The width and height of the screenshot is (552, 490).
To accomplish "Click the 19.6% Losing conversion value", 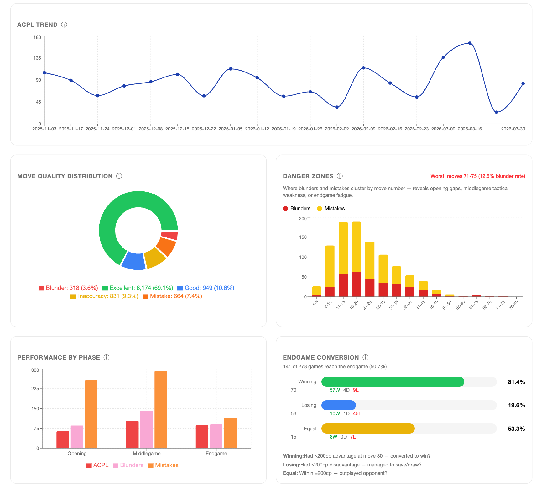I will 516,405.
